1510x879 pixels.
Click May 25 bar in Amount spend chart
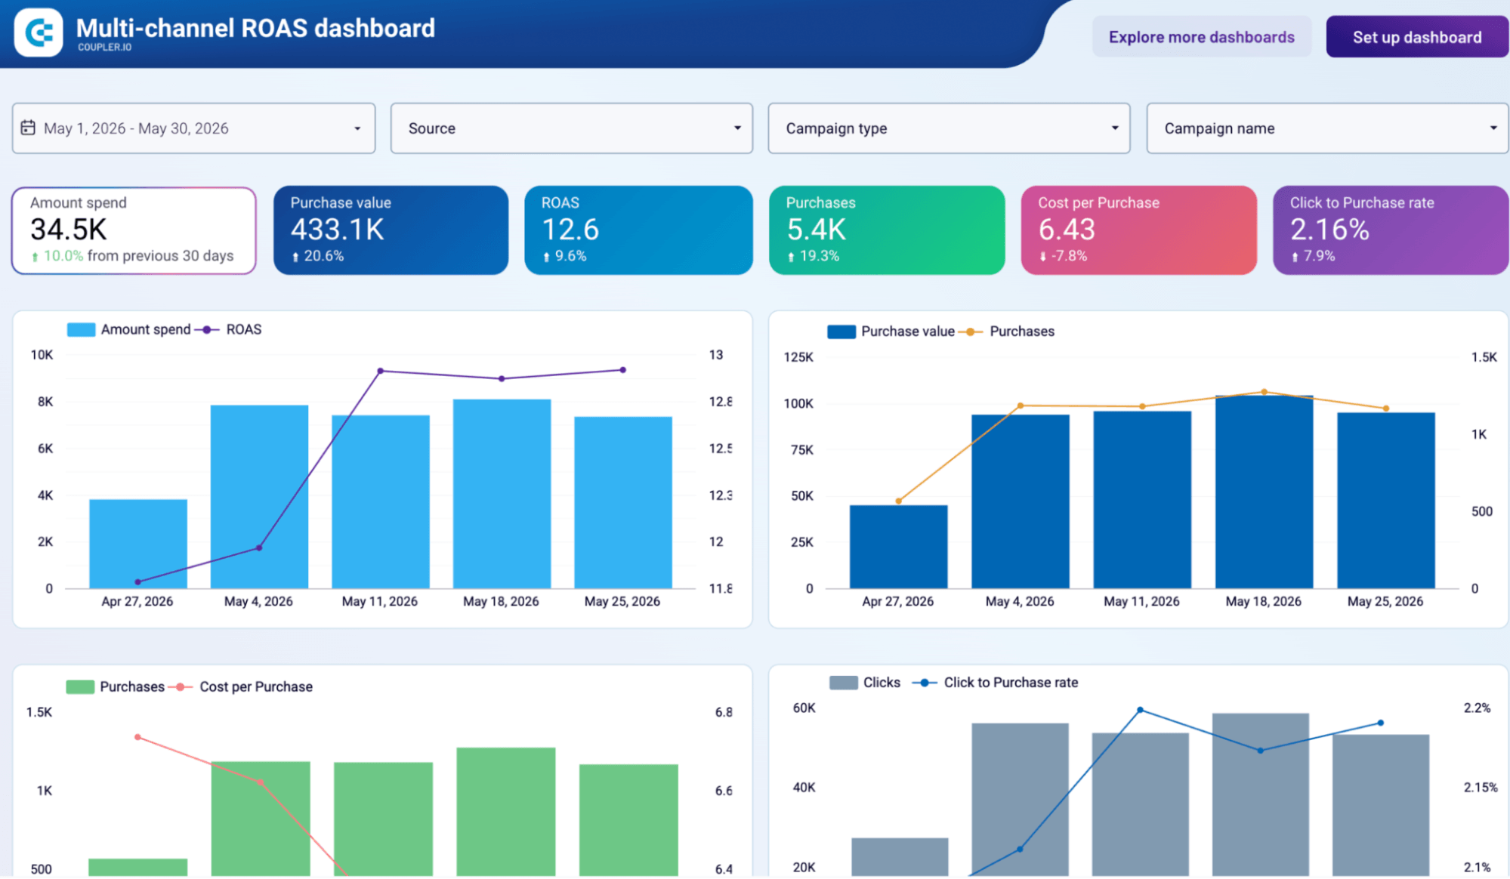(623, 502)
